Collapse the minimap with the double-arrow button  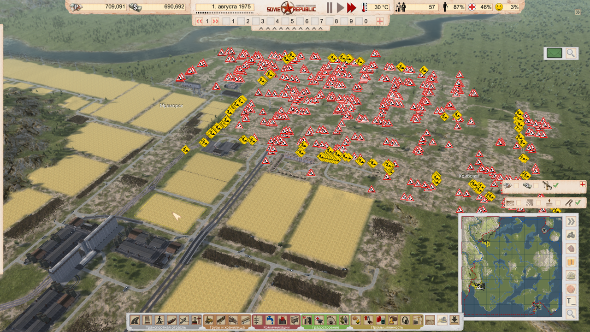(571, 221)
